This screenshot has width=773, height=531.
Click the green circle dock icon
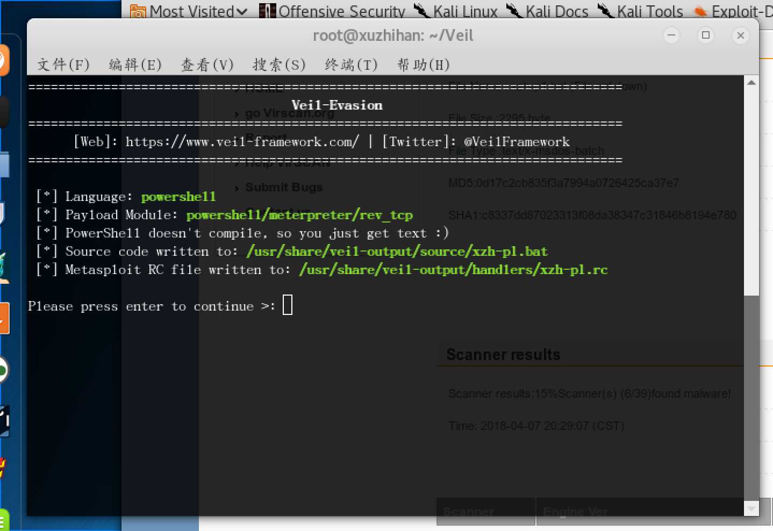point(3,370)
